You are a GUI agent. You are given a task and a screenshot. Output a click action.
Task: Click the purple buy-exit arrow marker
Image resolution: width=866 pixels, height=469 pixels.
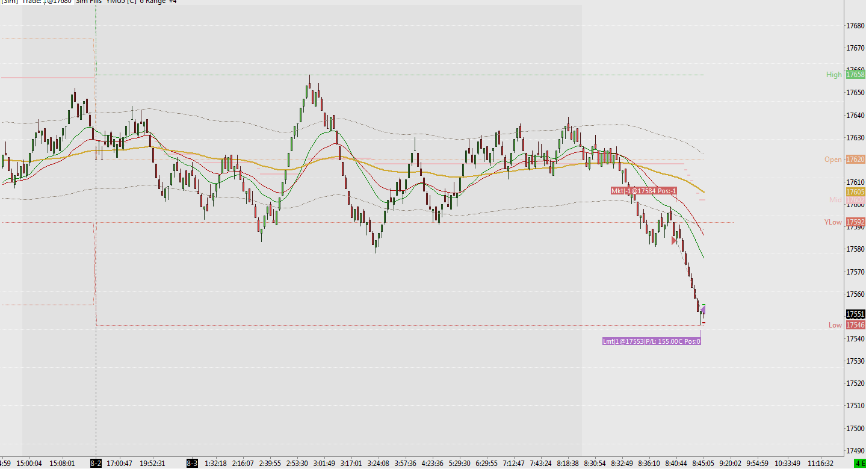coord(703,309)
